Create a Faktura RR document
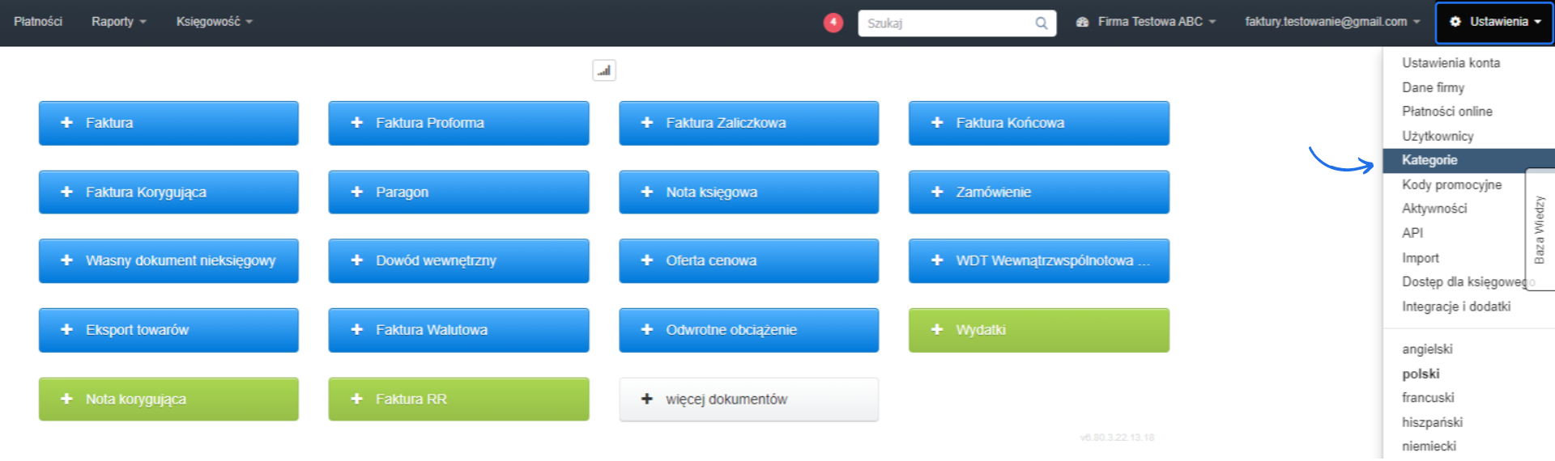This screenshot has height=461, width=1555. pyautogui.click(x=458, y=399)
